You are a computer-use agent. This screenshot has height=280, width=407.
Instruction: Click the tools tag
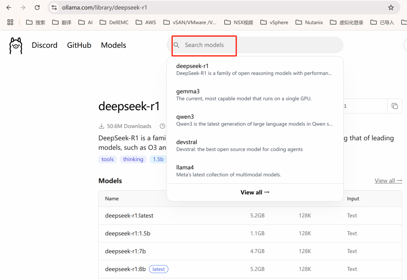tap(107, 159)
